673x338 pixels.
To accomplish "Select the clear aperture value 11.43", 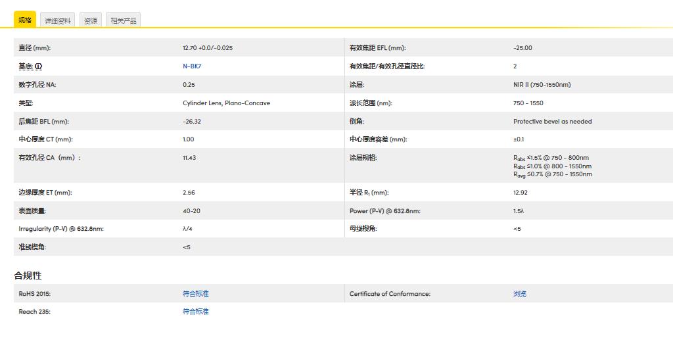I will (189, 158).
